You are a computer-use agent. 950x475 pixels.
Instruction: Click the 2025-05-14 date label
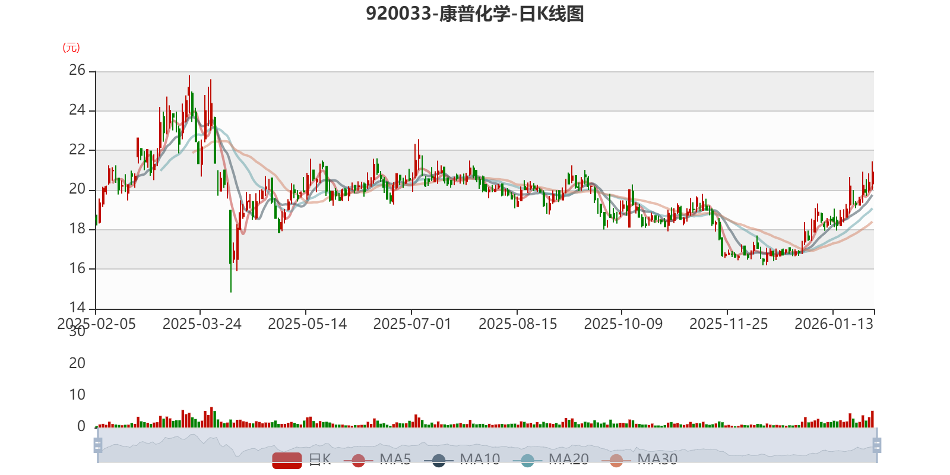tap(307, 324)
